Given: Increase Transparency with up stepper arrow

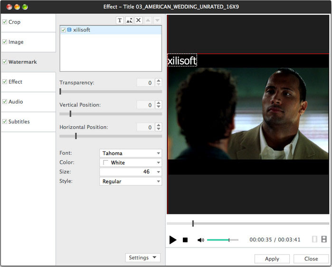Looking at the screenshot, I should coord(159,80).
